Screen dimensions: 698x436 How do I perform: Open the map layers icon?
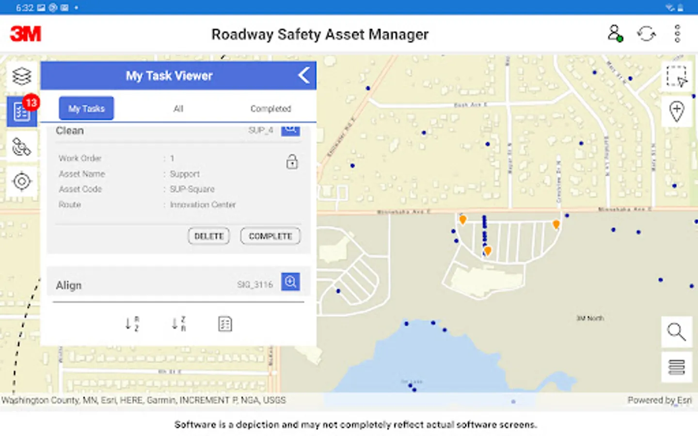[22, 77]
